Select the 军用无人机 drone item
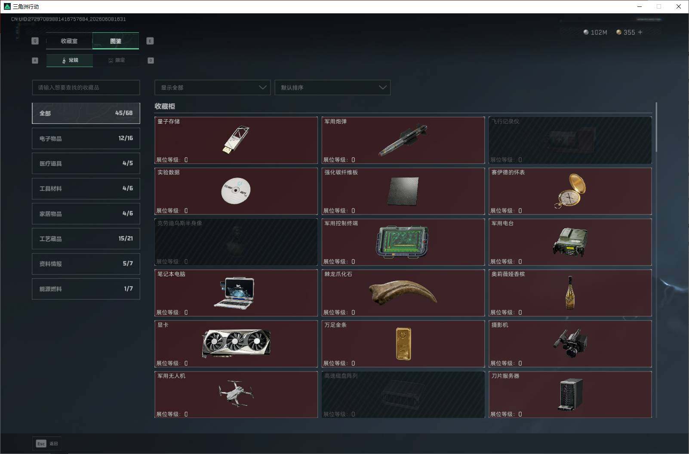Viewport: 689px width, 454px height. tap(236, 395)
